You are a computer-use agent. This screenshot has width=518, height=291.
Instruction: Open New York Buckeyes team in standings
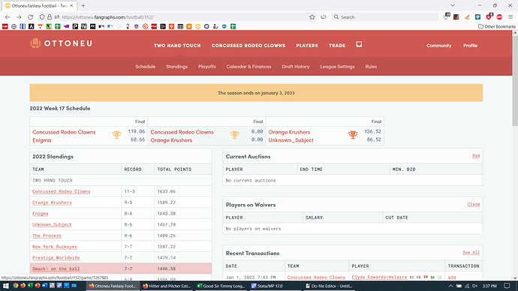55,247
